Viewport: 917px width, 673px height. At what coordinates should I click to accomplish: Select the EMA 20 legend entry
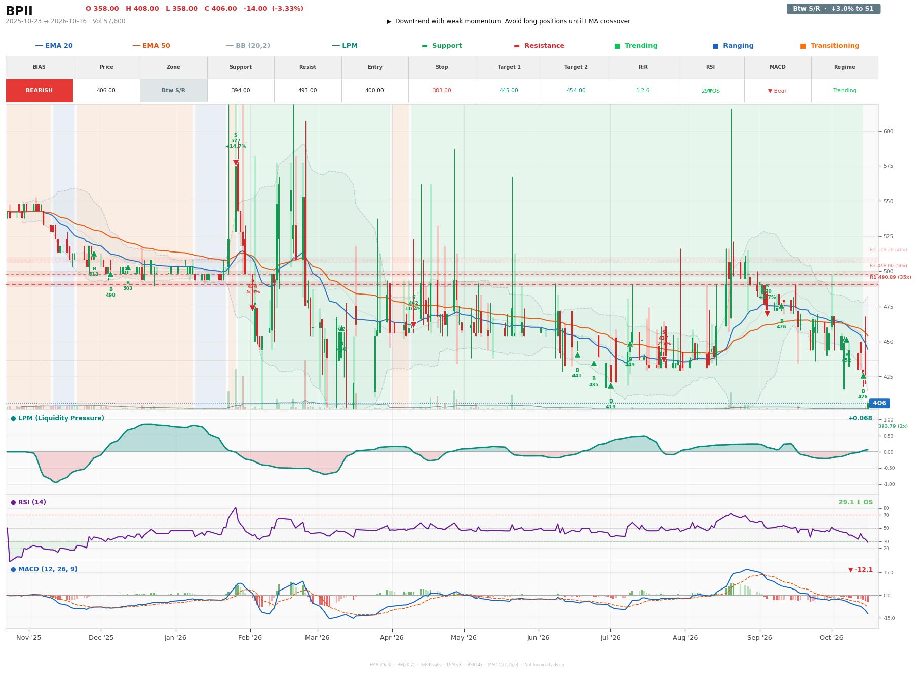(54, 46)
